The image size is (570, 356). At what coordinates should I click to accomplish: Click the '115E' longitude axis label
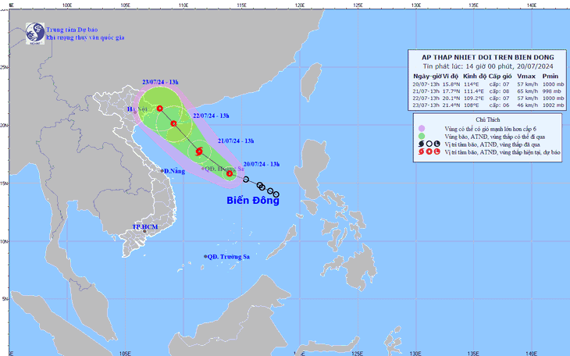[x=241, y=5]
